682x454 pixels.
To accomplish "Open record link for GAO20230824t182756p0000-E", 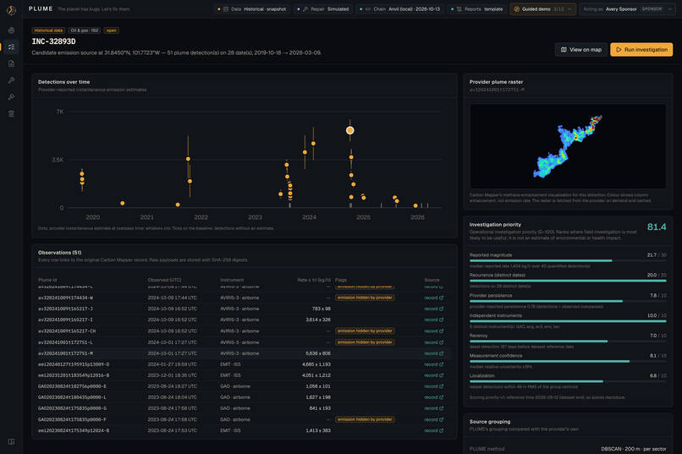I will tap(433, 386).
